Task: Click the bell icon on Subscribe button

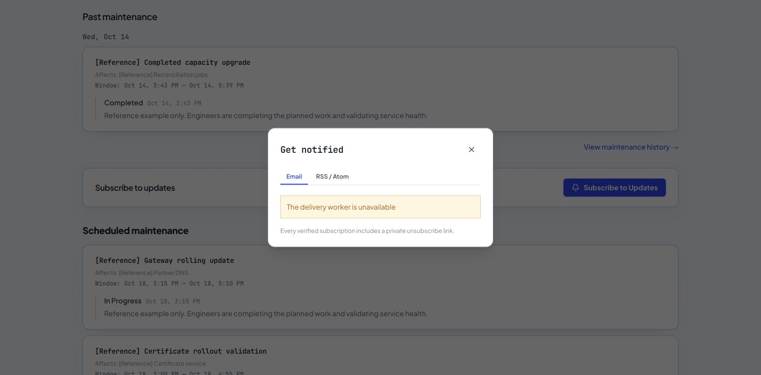Action: point(575,187)
